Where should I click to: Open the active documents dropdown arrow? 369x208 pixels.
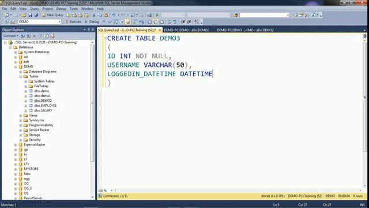(x=364, y=30)
